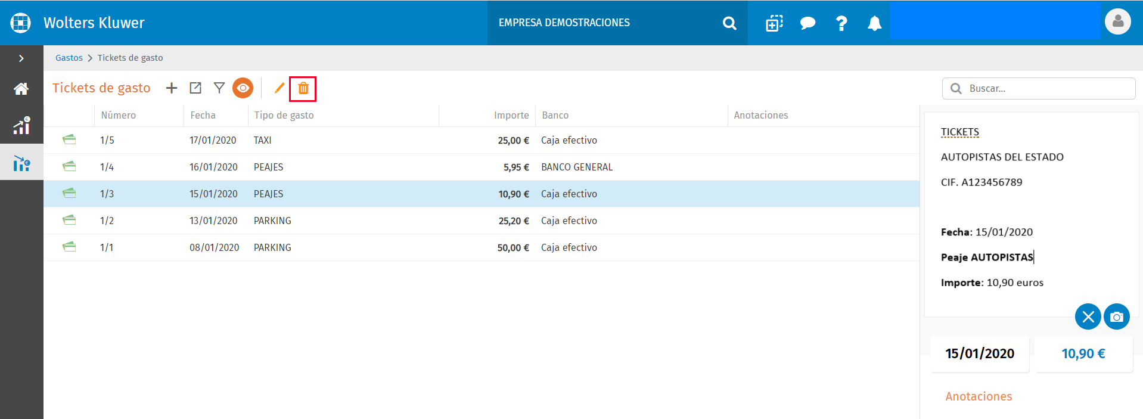1143x419 pixels.
Task: Open the help question mark icon
Action: (x=841, y=23)
